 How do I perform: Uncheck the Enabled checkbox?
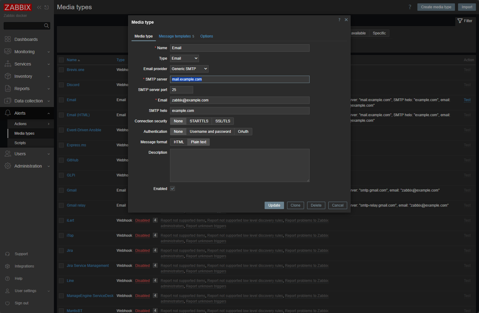click(x=172, y=188)
